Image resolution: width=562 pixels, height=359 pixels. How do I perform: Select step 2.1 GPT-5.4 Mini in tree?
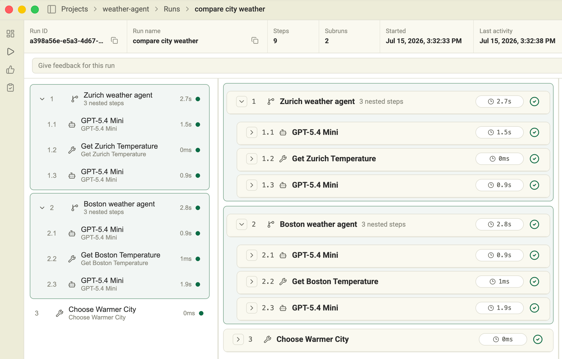120,233
